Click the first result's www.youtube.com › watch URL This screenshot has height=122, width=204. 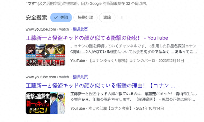(47, 29)
